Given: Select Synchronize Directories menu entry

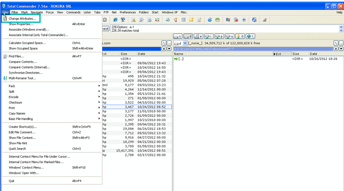Looking at the screenshot, I should pos(52,73).
